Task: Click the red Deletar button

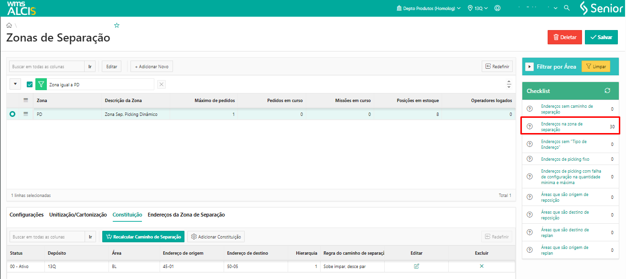Action: click(565, 37)
